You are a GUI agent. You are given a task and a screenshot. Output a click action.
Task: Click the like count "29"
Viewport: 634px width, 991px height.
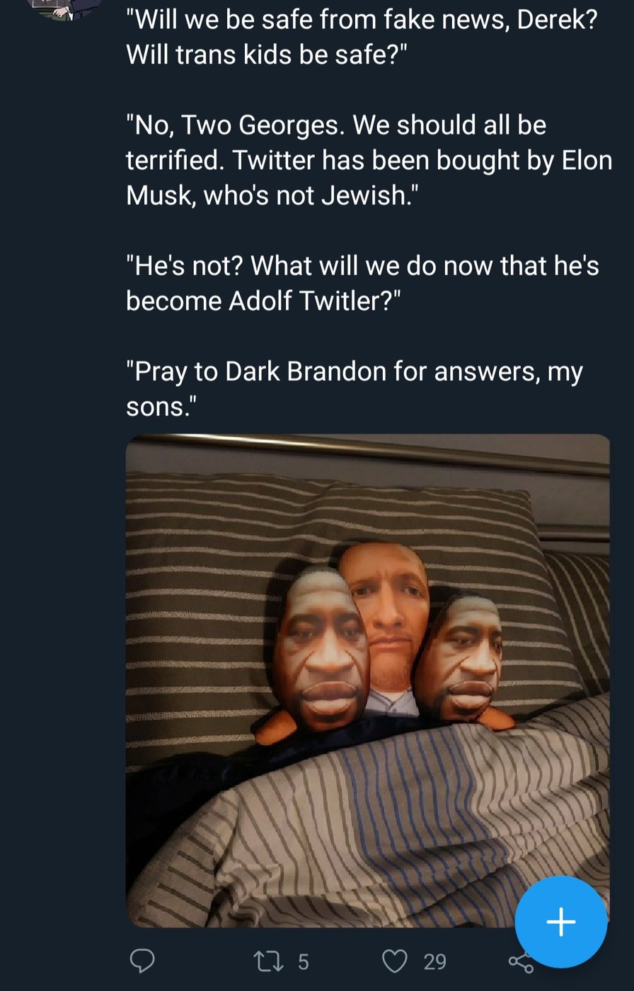[434, 961]
